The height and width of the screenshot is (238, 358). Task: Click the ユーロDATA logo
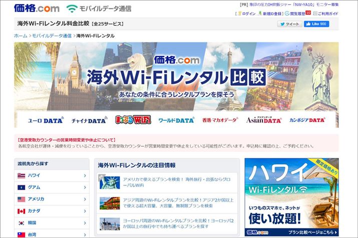(x=46, y=120)
